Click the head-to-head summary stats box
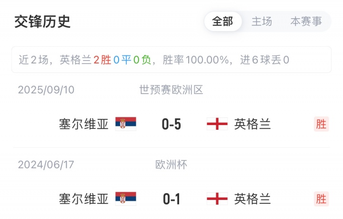The width and height of the screenshot is (343, 219). pyautogui.click(x=171, y=60)
